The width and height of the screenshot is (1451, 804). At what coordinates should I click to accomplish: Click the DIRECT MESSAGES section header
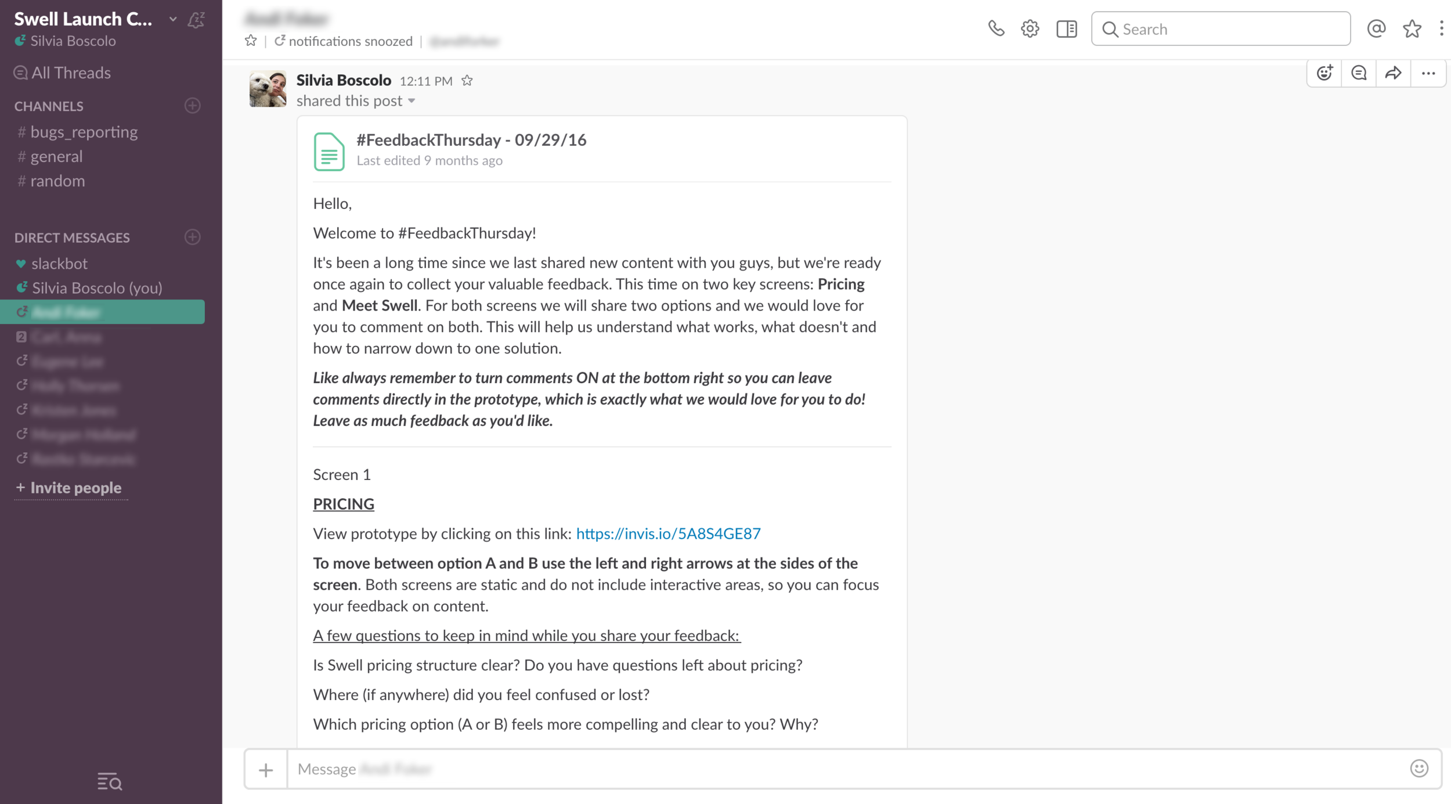tap(72, 237)
